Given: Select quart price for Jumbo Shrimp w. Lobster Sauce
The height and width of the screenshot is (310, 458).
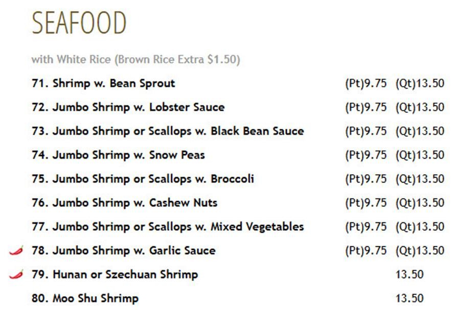Looking at the screenshot, I should click(420, 107).
